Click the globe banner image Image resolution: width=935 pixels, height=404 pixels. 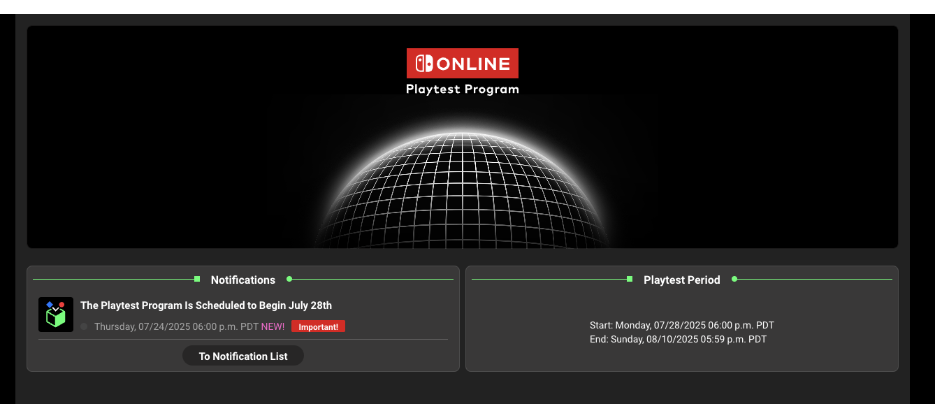(463, 137)
